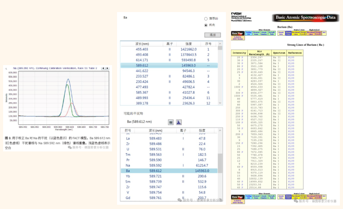The image size is (343, 209).
Task: Select the Na 589.592 interference row
Action: pos(171,165)
